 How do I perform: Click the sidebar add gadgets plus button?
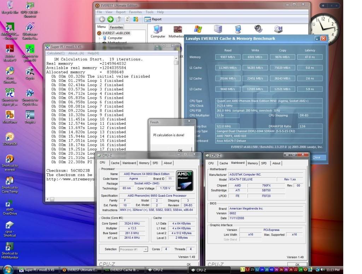(323, 6)
